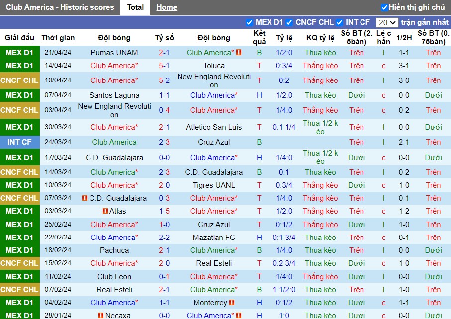
Task: Click the 5-2 score on 10/04/24
Action: coord(164,80)
